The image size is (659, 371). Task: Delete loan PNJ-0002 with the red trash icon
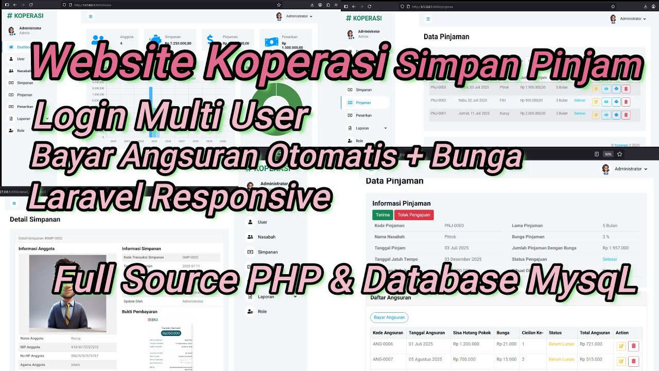click(x=626, y=102)
